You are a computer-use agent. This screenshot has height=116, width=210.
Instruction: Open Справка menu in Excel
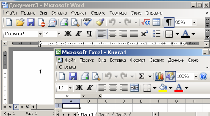click(x=67, y=67)
